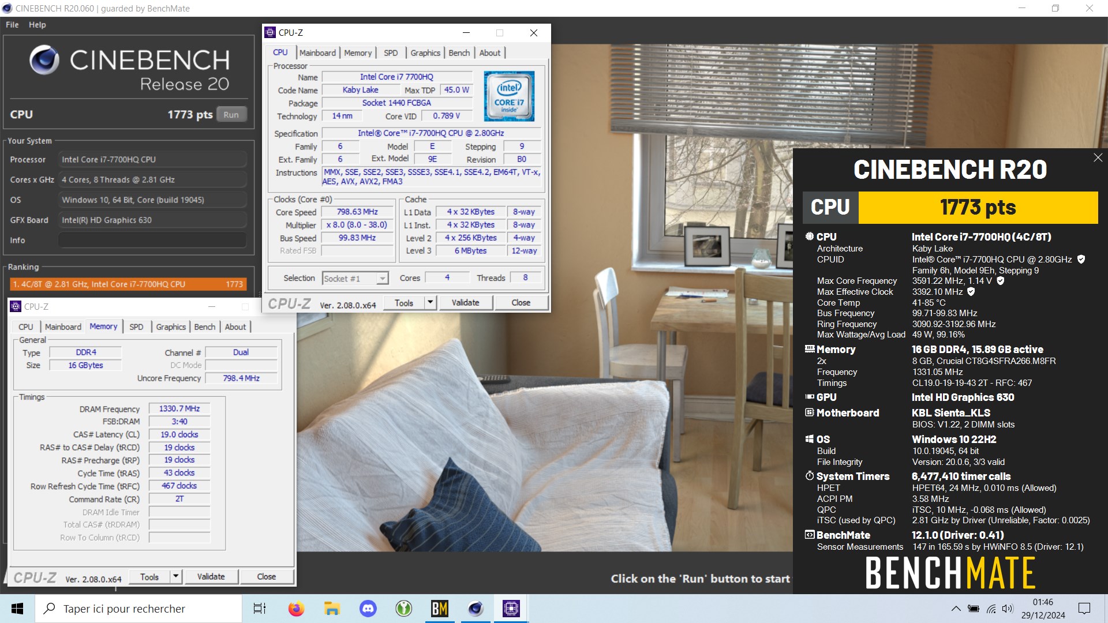Click Tools button in CPU-Z Memory window
The height and width of the screenshot is (623, 1108).
149,576
